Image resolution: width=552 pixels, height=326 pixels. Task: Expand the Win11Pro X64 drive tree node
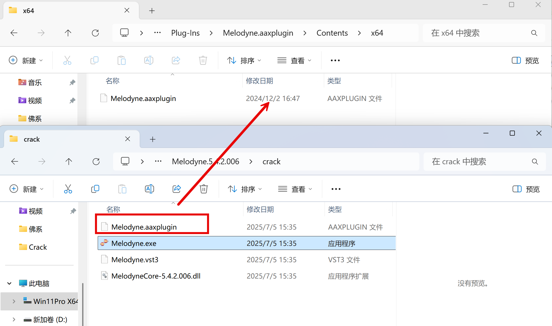pos(14,301)
